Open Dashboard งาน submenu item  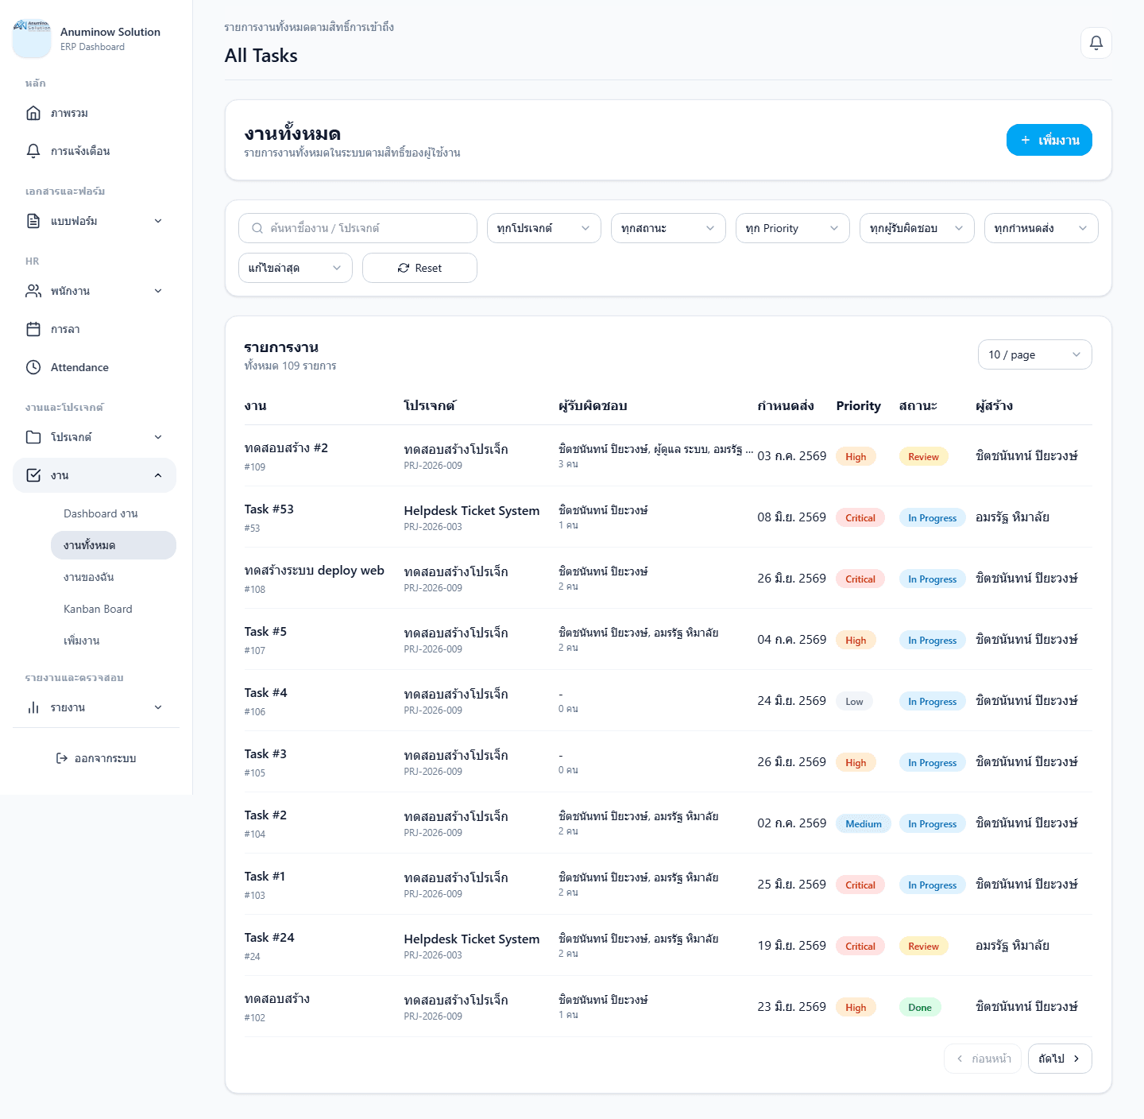click(114, 513)
